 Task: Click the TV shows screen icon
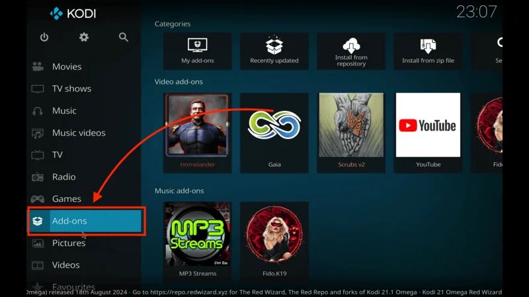click(x=38, y=89)
